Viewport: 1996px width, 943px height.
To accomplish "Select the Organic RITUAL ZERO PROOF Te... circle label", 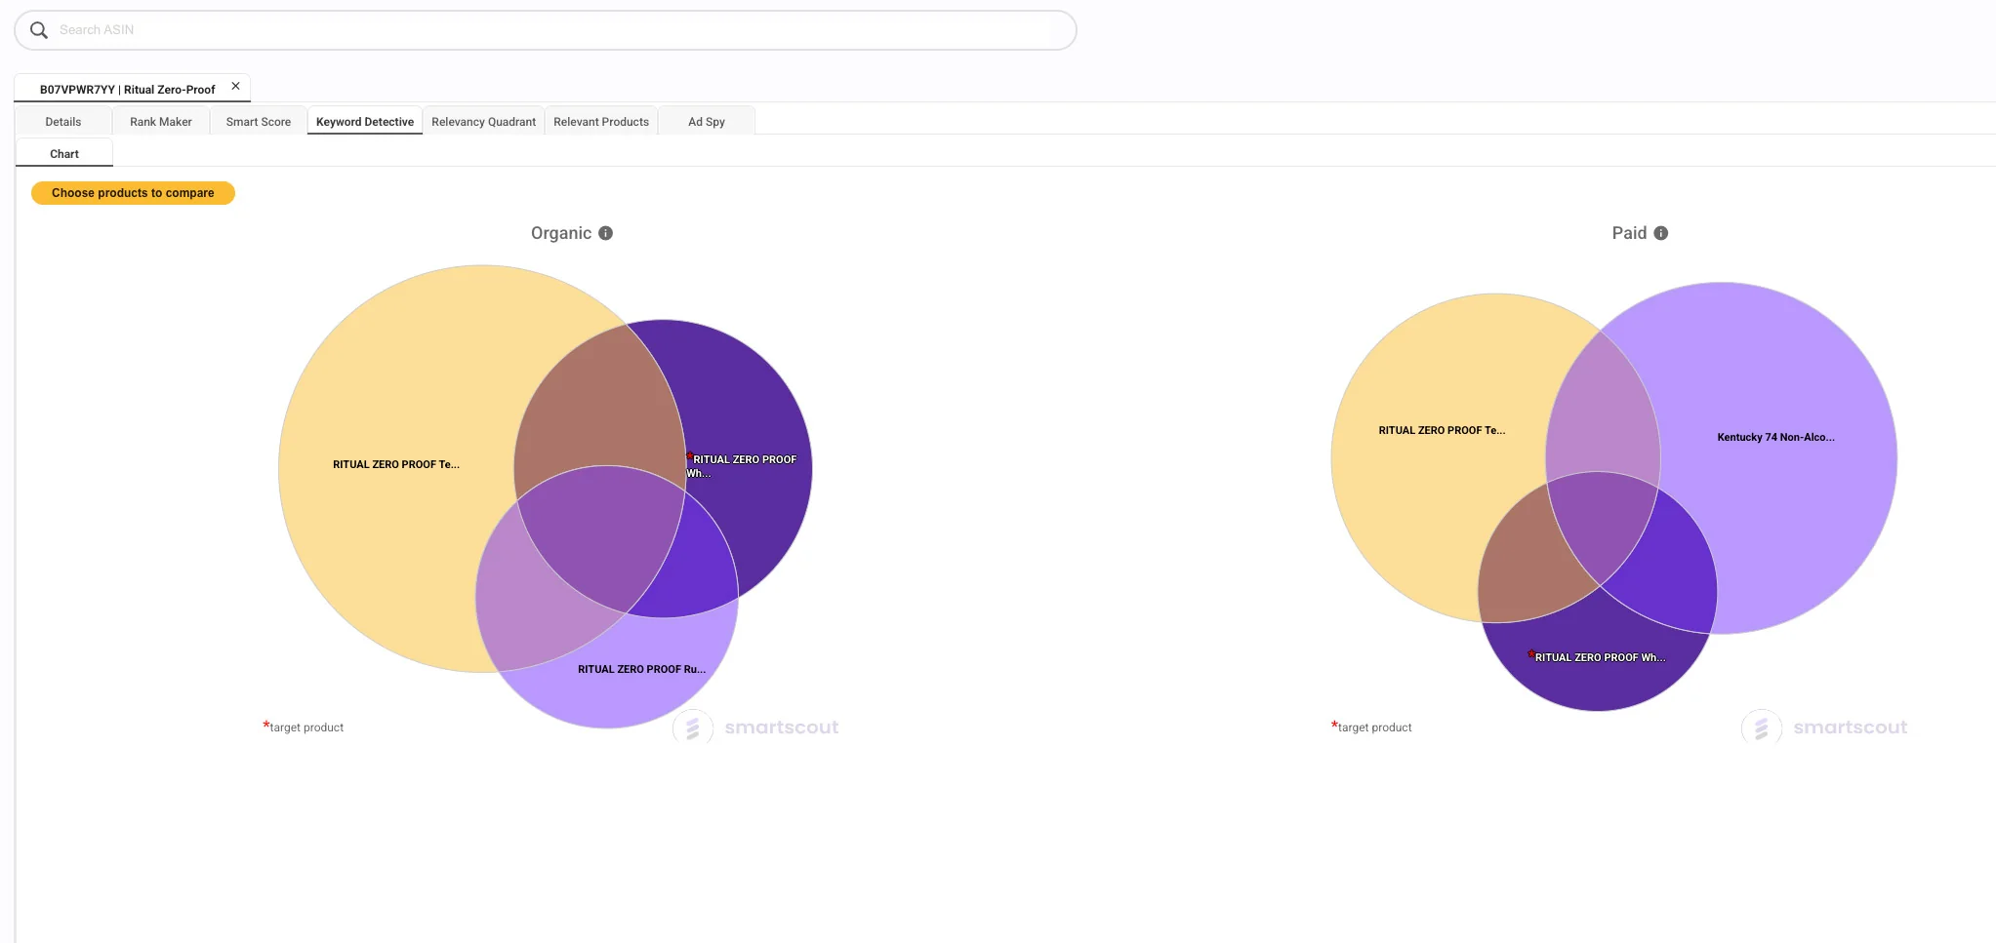I will pos(396,464).
